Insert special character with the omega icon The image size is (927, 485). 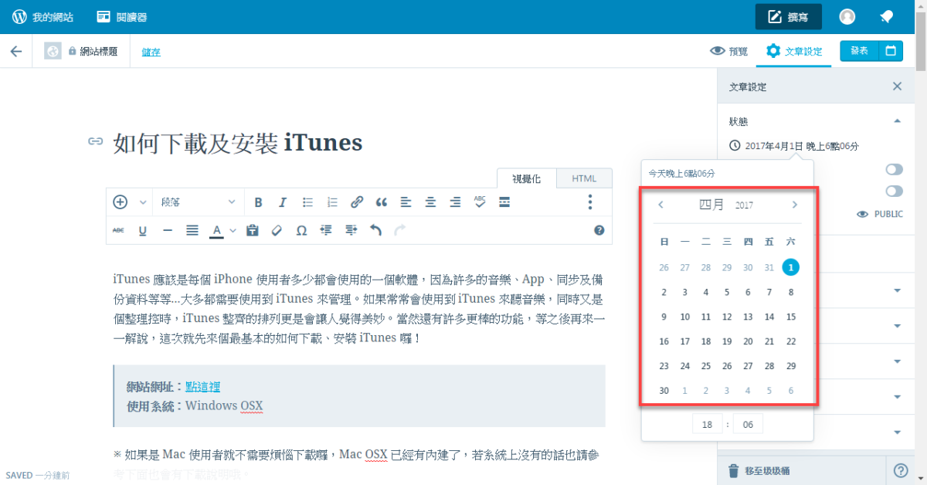301,230
